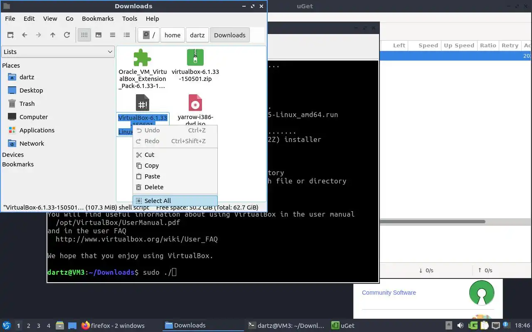Click the home path button
The width and height of the screenshot is (532, 332).
coord(172,35)
